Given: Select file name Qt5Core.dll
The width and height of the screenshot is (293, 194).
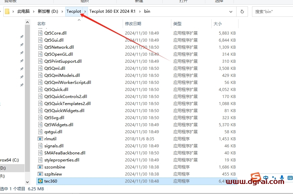Looking at the screenshot, I should (x=55, y=33).
